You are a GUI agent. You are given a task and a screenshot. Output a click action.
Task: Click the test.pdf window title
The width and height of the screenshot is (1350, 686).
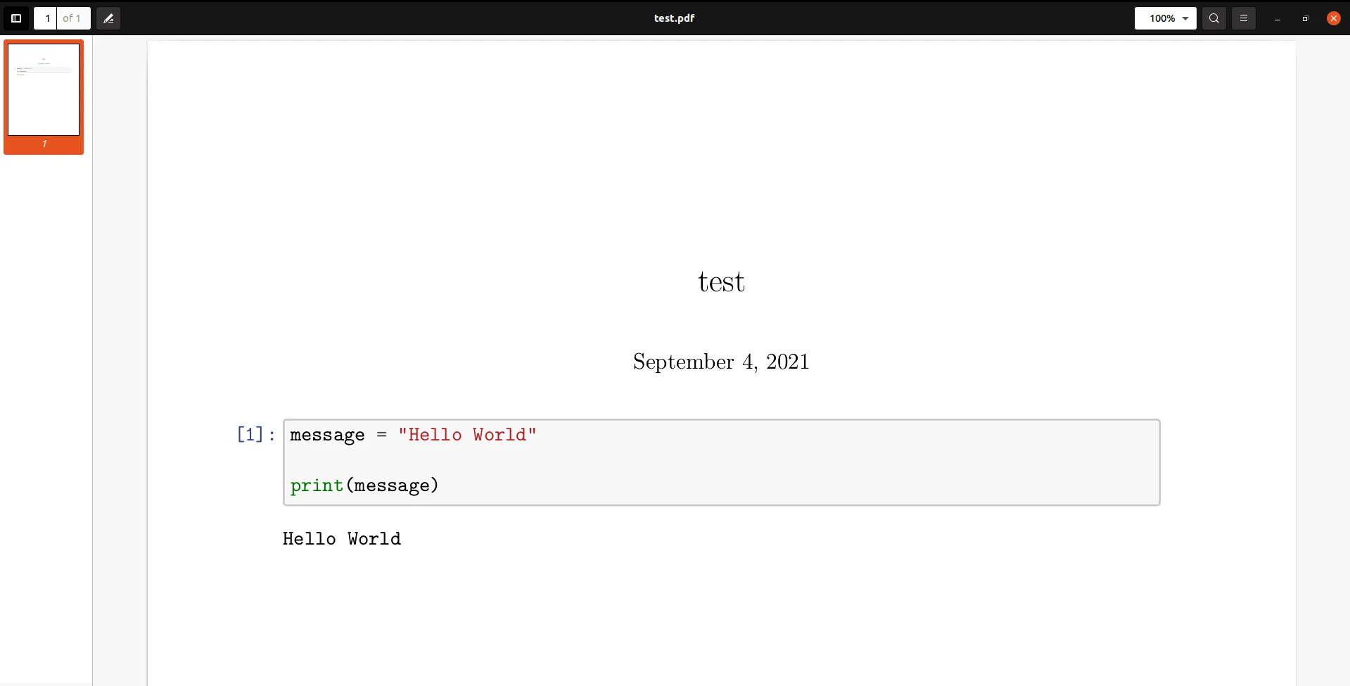(674, 18)
